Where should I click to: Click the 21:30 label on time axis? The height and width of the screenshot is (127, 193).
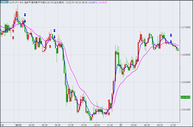click(110, 125)
